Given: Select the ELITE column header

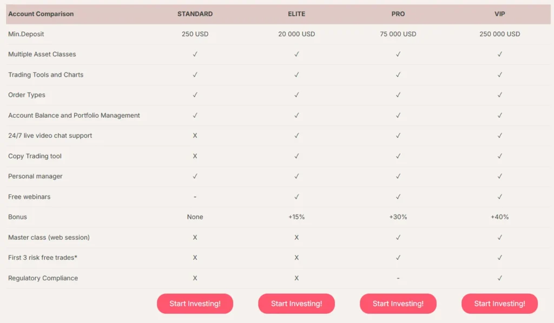Looking at the screenshot, I should coord(296,14).
